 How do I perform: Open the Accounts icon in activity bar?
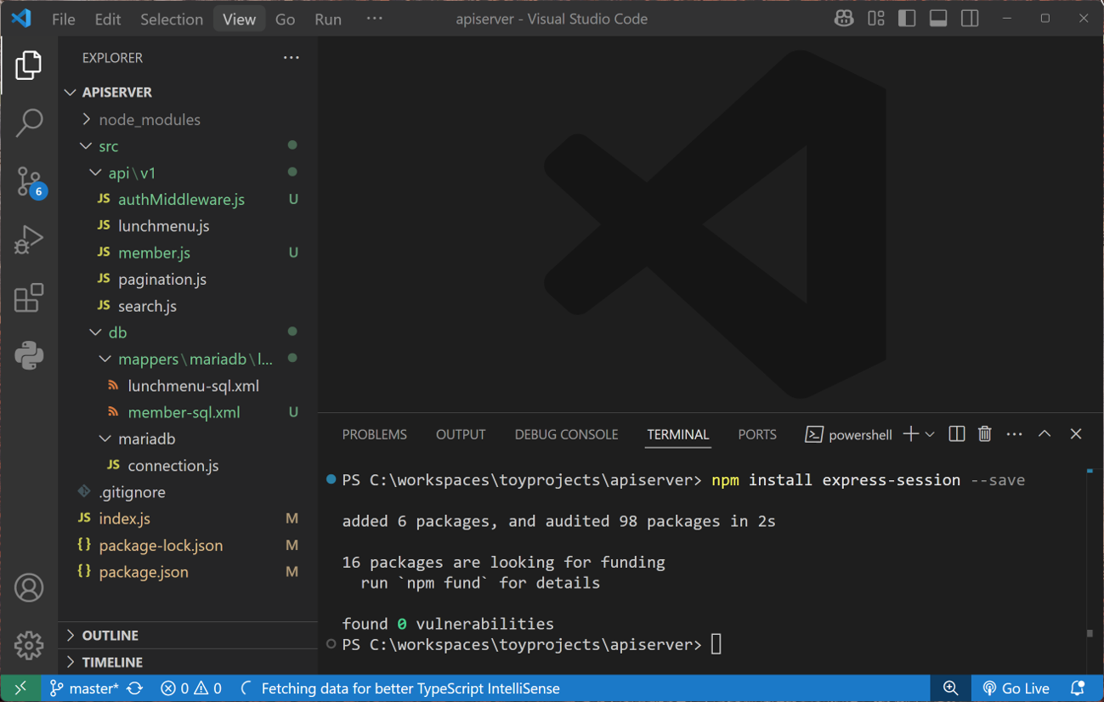[29, 587]
